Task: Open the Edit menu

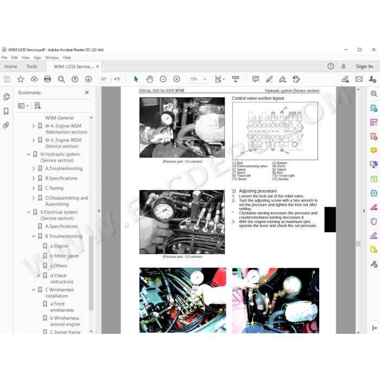Action: point(14,58)
